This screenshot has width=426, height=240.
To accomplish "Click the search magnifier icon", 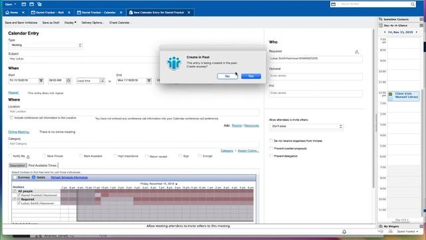I will (x=413, y=4).
